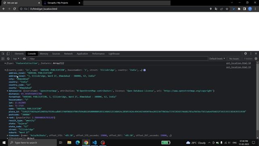Screen dimensions: 259x146
Task: Click the browser forward arrow
Action: [9, 9]
